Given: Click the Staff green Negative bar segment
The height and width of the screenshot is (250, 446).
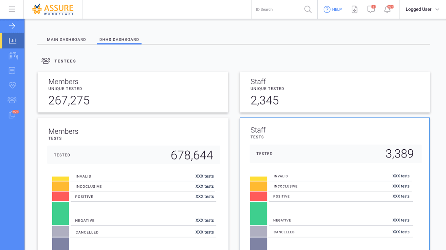Looking at the screenshot, I should point(259,213).
